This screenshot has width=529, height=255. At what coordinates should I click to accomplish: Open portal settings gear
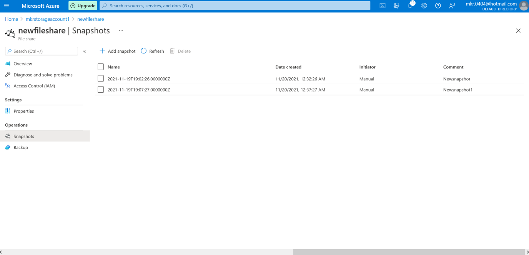click(x=424, y=6)
